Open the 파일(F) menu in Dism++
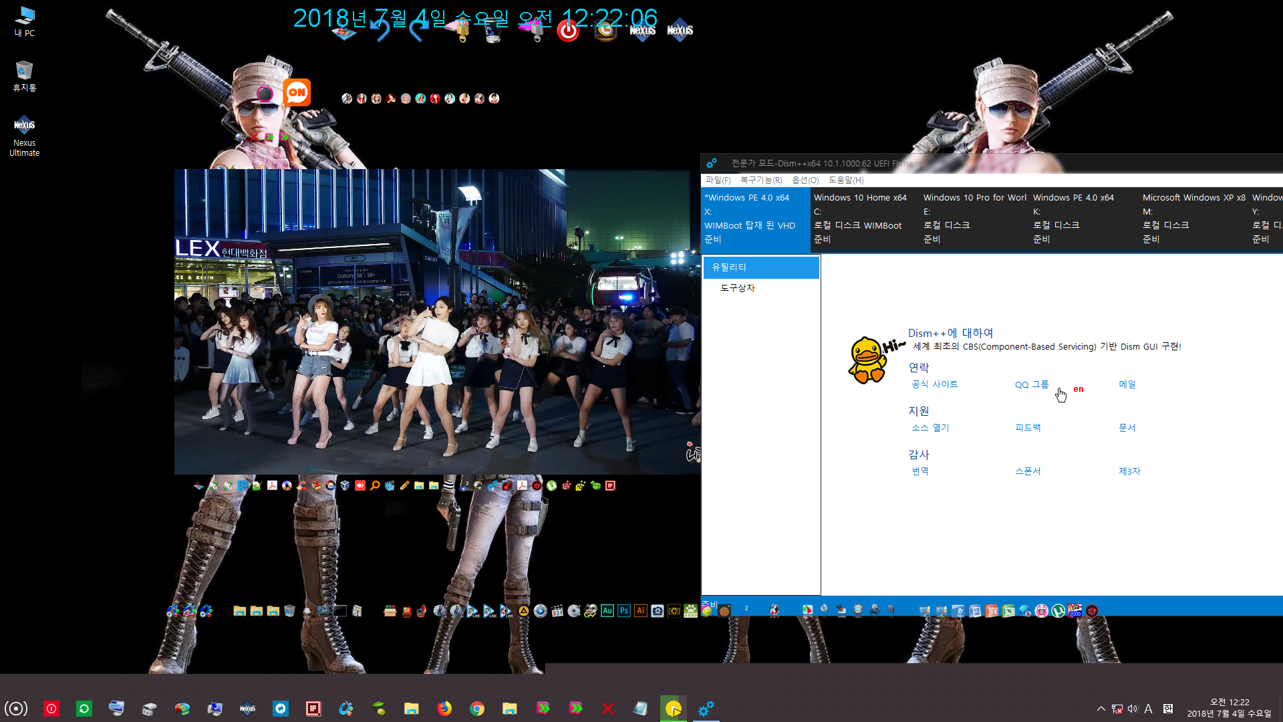The image size is (1283, 722). (x=718, y=180)
